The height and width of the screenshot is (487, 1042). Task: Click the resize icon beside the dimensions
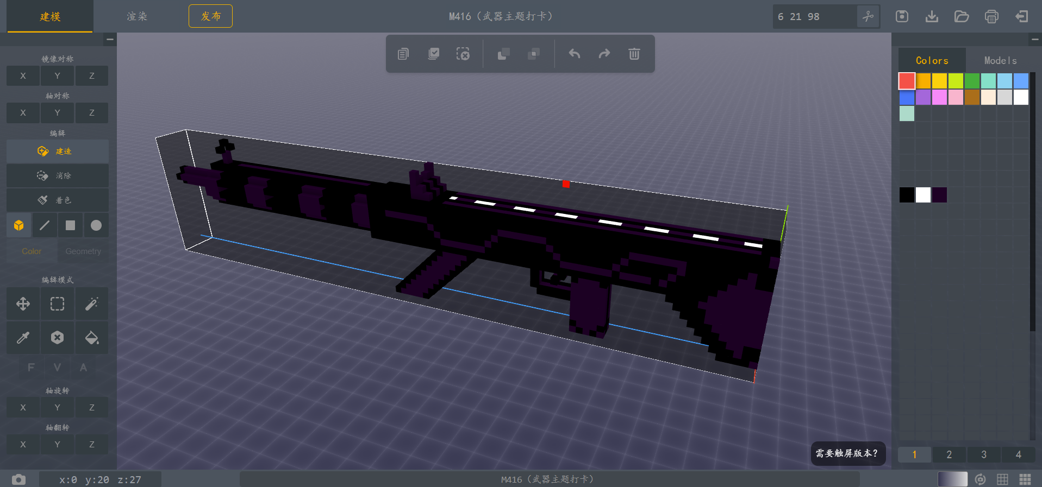click(868, 16)
